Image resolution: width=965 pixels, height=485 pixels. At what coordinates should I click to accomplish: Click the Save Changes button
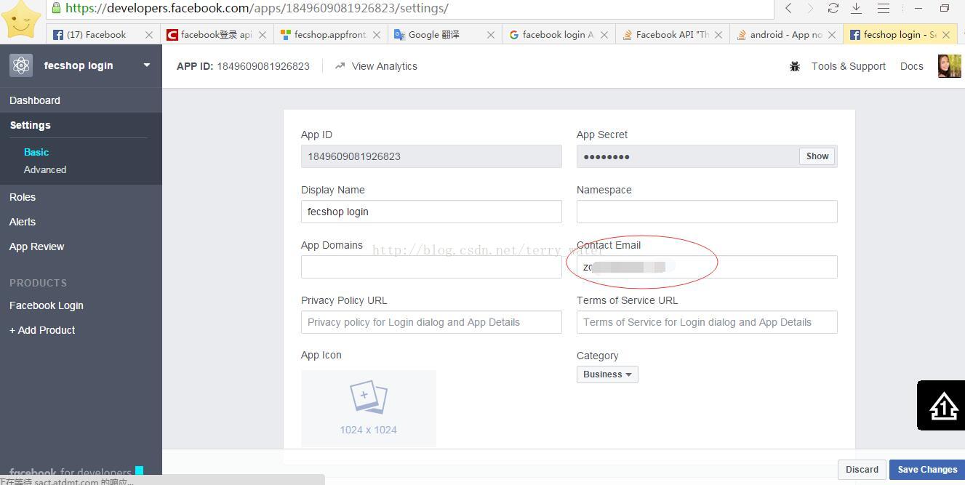[927, 470]
